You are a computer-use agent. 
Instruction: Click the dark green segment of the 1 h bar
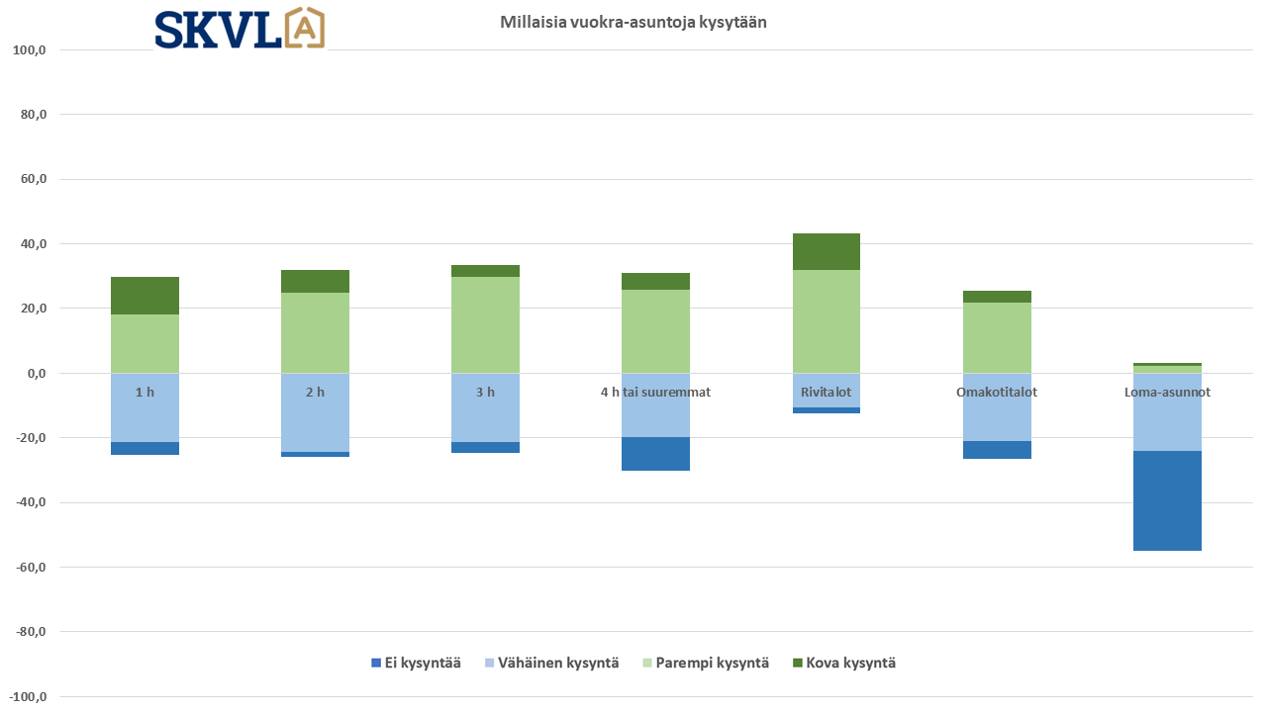[x=145, y=296]
